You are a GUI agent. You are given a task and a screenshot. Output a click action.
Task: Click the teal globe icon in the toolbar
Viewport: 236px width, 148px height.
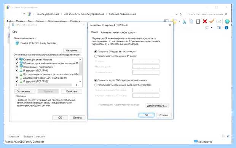227,21
